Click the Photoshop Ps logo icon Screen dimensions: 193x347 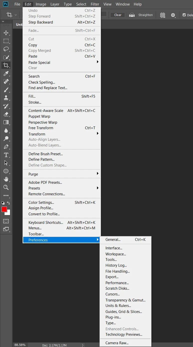(x=5, y=4)
